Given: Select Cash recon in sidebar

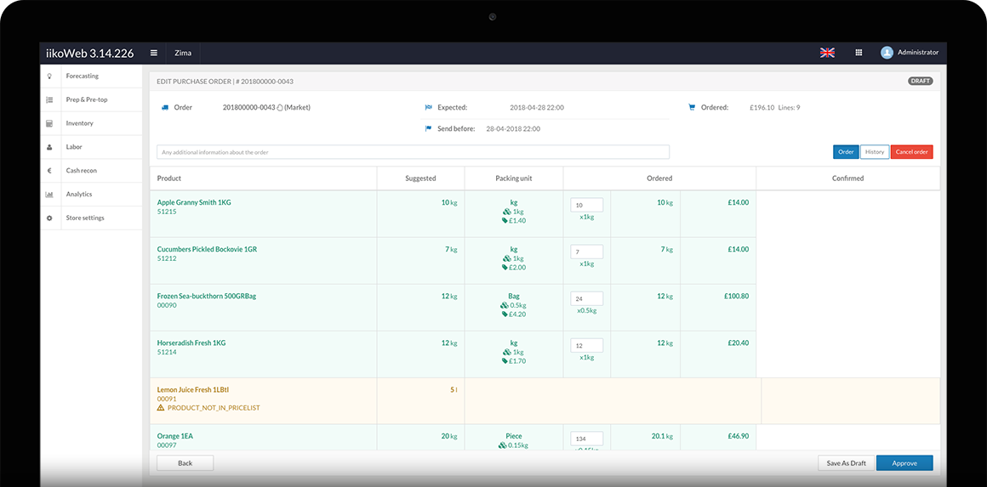Looking at the screenshot, I should pyautogui.click(x=81, y=170).
